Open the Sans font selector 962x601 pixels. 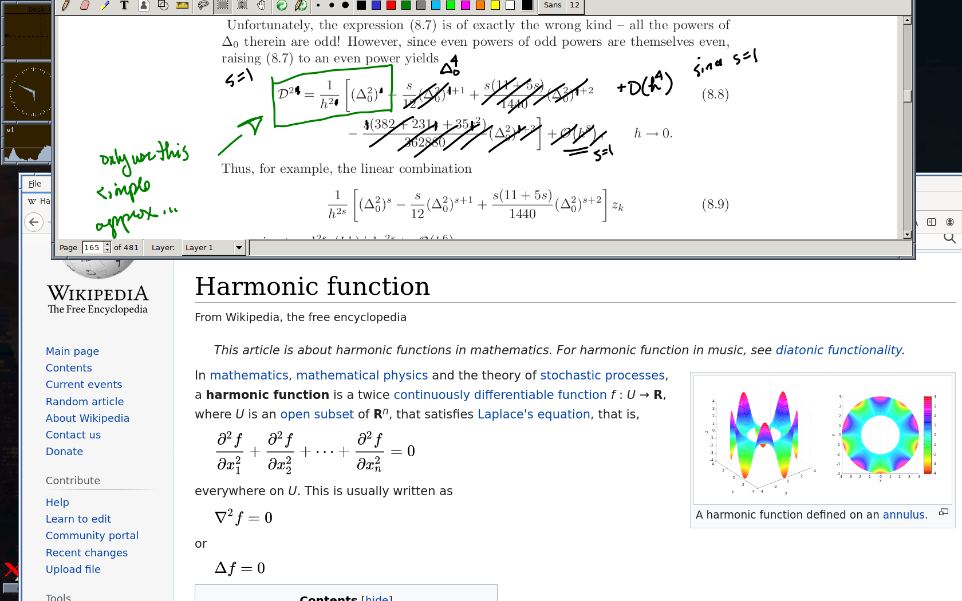click(x=552, y=5)
